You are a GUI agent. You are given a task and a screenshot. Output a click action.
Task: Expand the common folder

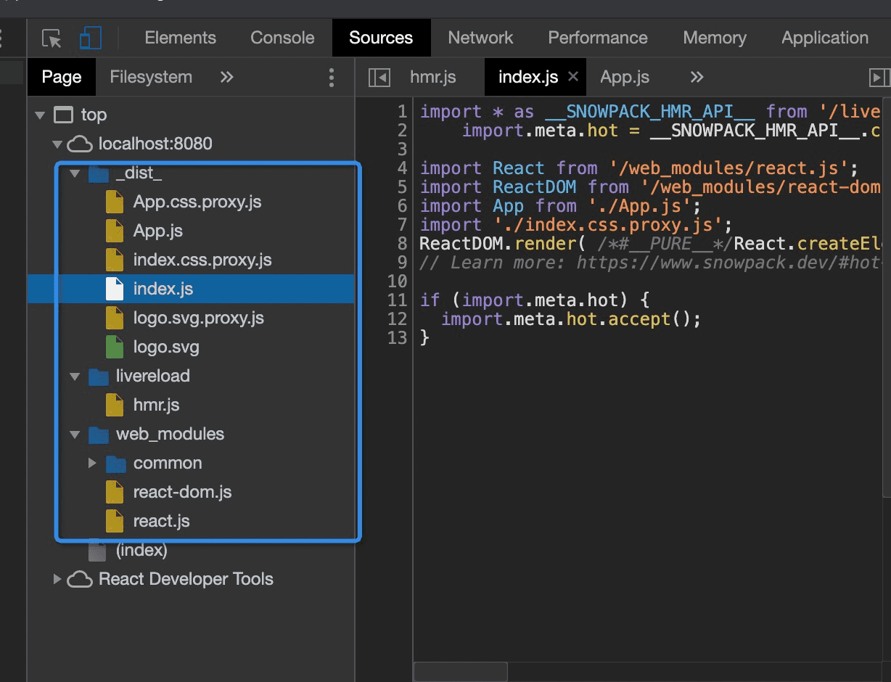(92, 463)
